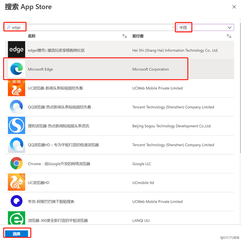This screenshot has width=241, height=241.
Task: Select the Microsoft Edge row name
Action: 40,69
